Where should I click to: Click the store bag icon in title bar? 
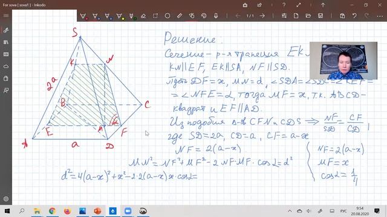coord(245,5)
